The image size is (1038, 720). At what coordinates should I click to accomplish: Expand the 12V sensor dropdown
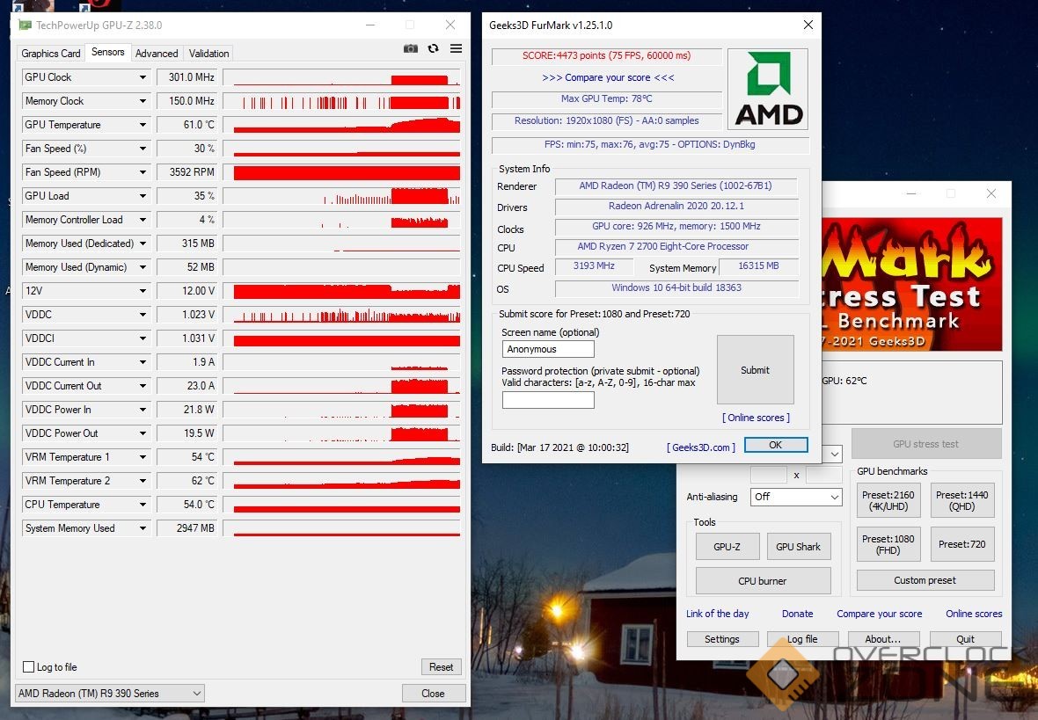coord(143,290)
